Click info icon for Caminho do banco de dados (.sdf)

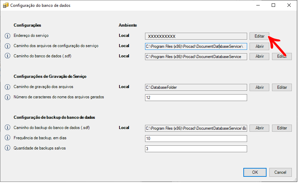[x=8, y=56]
